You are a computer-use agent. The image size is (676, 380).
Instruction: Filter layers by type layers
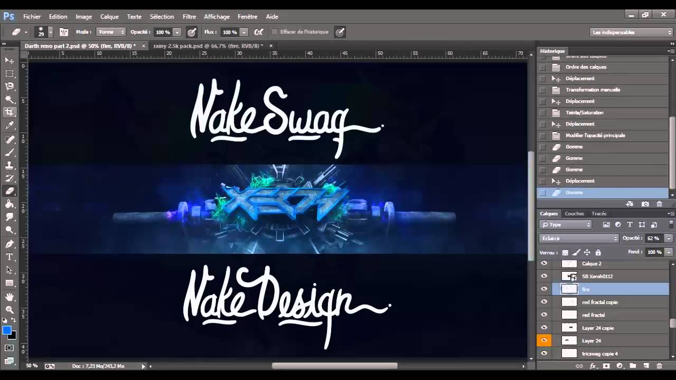point(630,224)
